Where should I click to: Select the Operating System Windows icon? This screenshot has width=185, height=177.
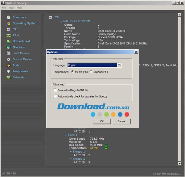point(8,23)
